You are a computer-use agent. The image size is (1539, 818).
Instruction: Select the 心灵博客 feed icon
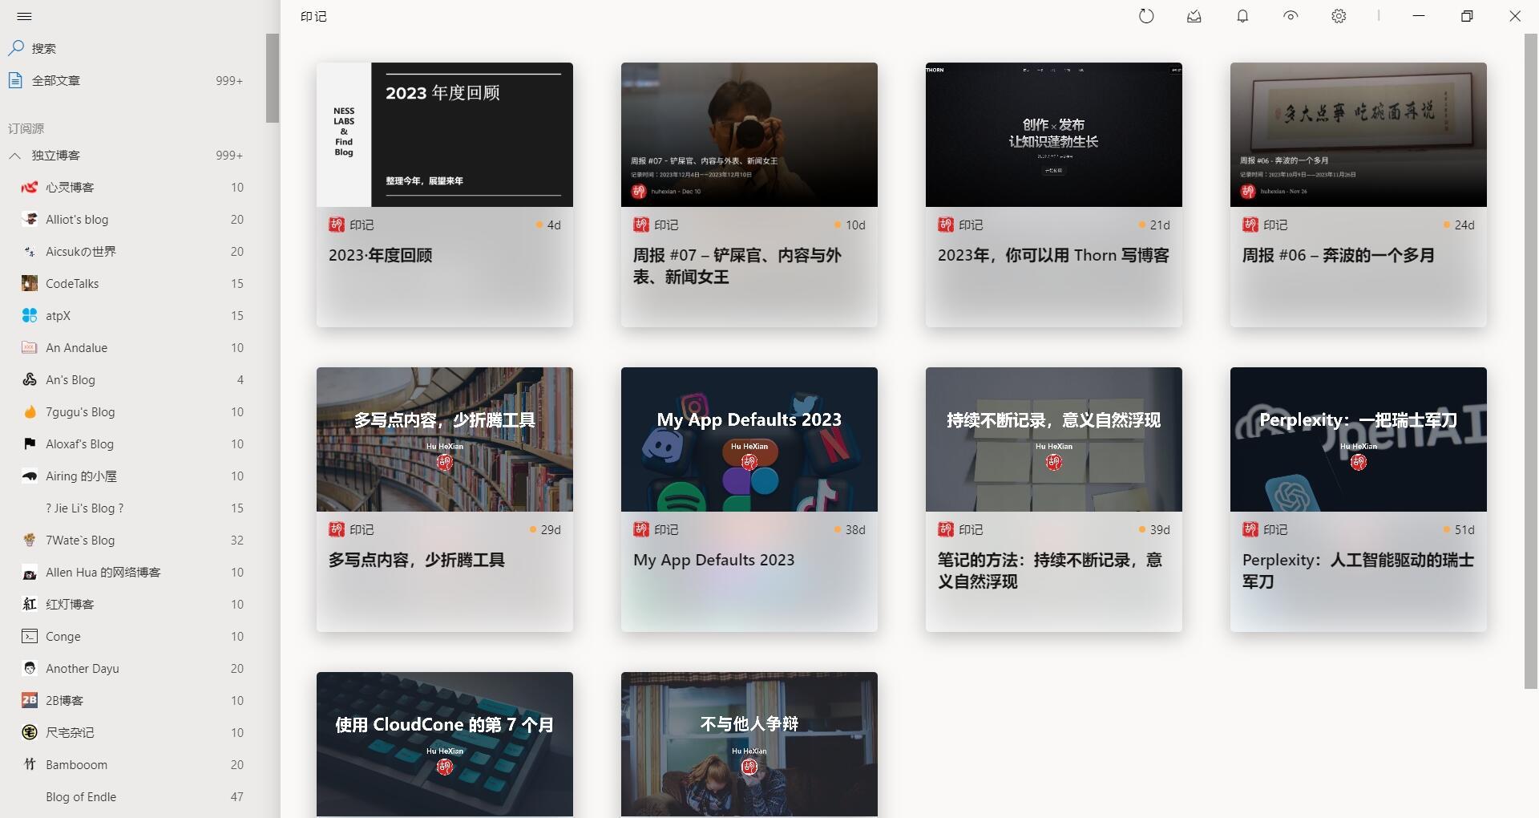click(30, 188)
